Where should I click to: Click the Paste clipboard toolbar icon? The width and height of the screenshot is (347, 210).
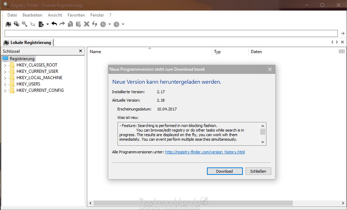(78, 24)
